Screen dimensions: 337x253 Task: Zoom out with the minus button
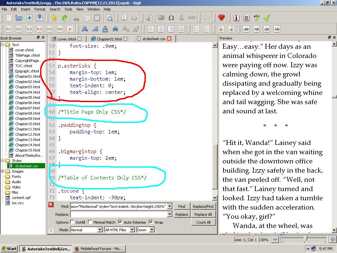[x=275, y=239]
